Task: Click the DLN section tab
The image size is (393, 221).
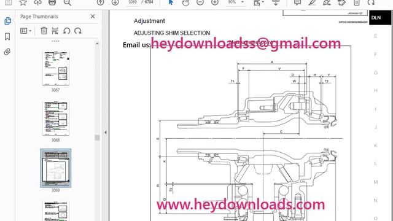Action: pos(380,18)
